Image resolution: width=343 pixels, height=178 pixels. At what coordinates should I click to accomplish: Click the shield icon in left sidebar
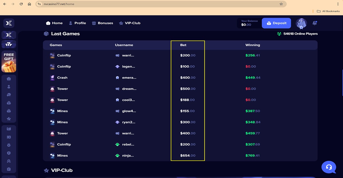pos(9,153)
